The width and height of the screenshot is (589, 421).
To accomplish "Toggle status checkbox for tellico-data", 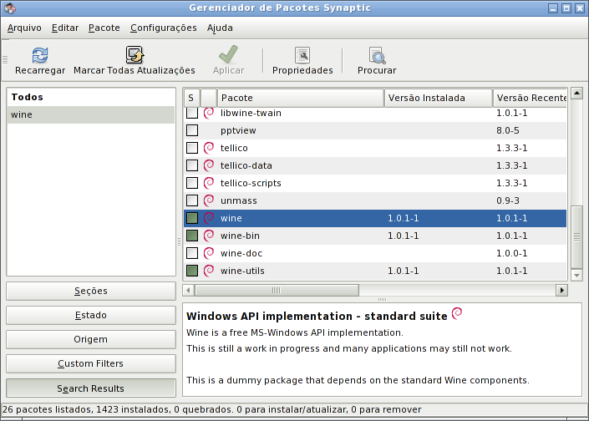I will tap(192, 165).
